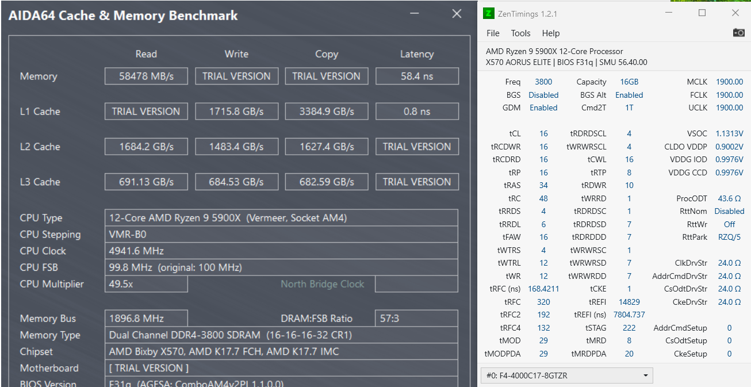
Task: Click the CPU Clock value 4941.6 MHz
Action: (x=281, y=251)
